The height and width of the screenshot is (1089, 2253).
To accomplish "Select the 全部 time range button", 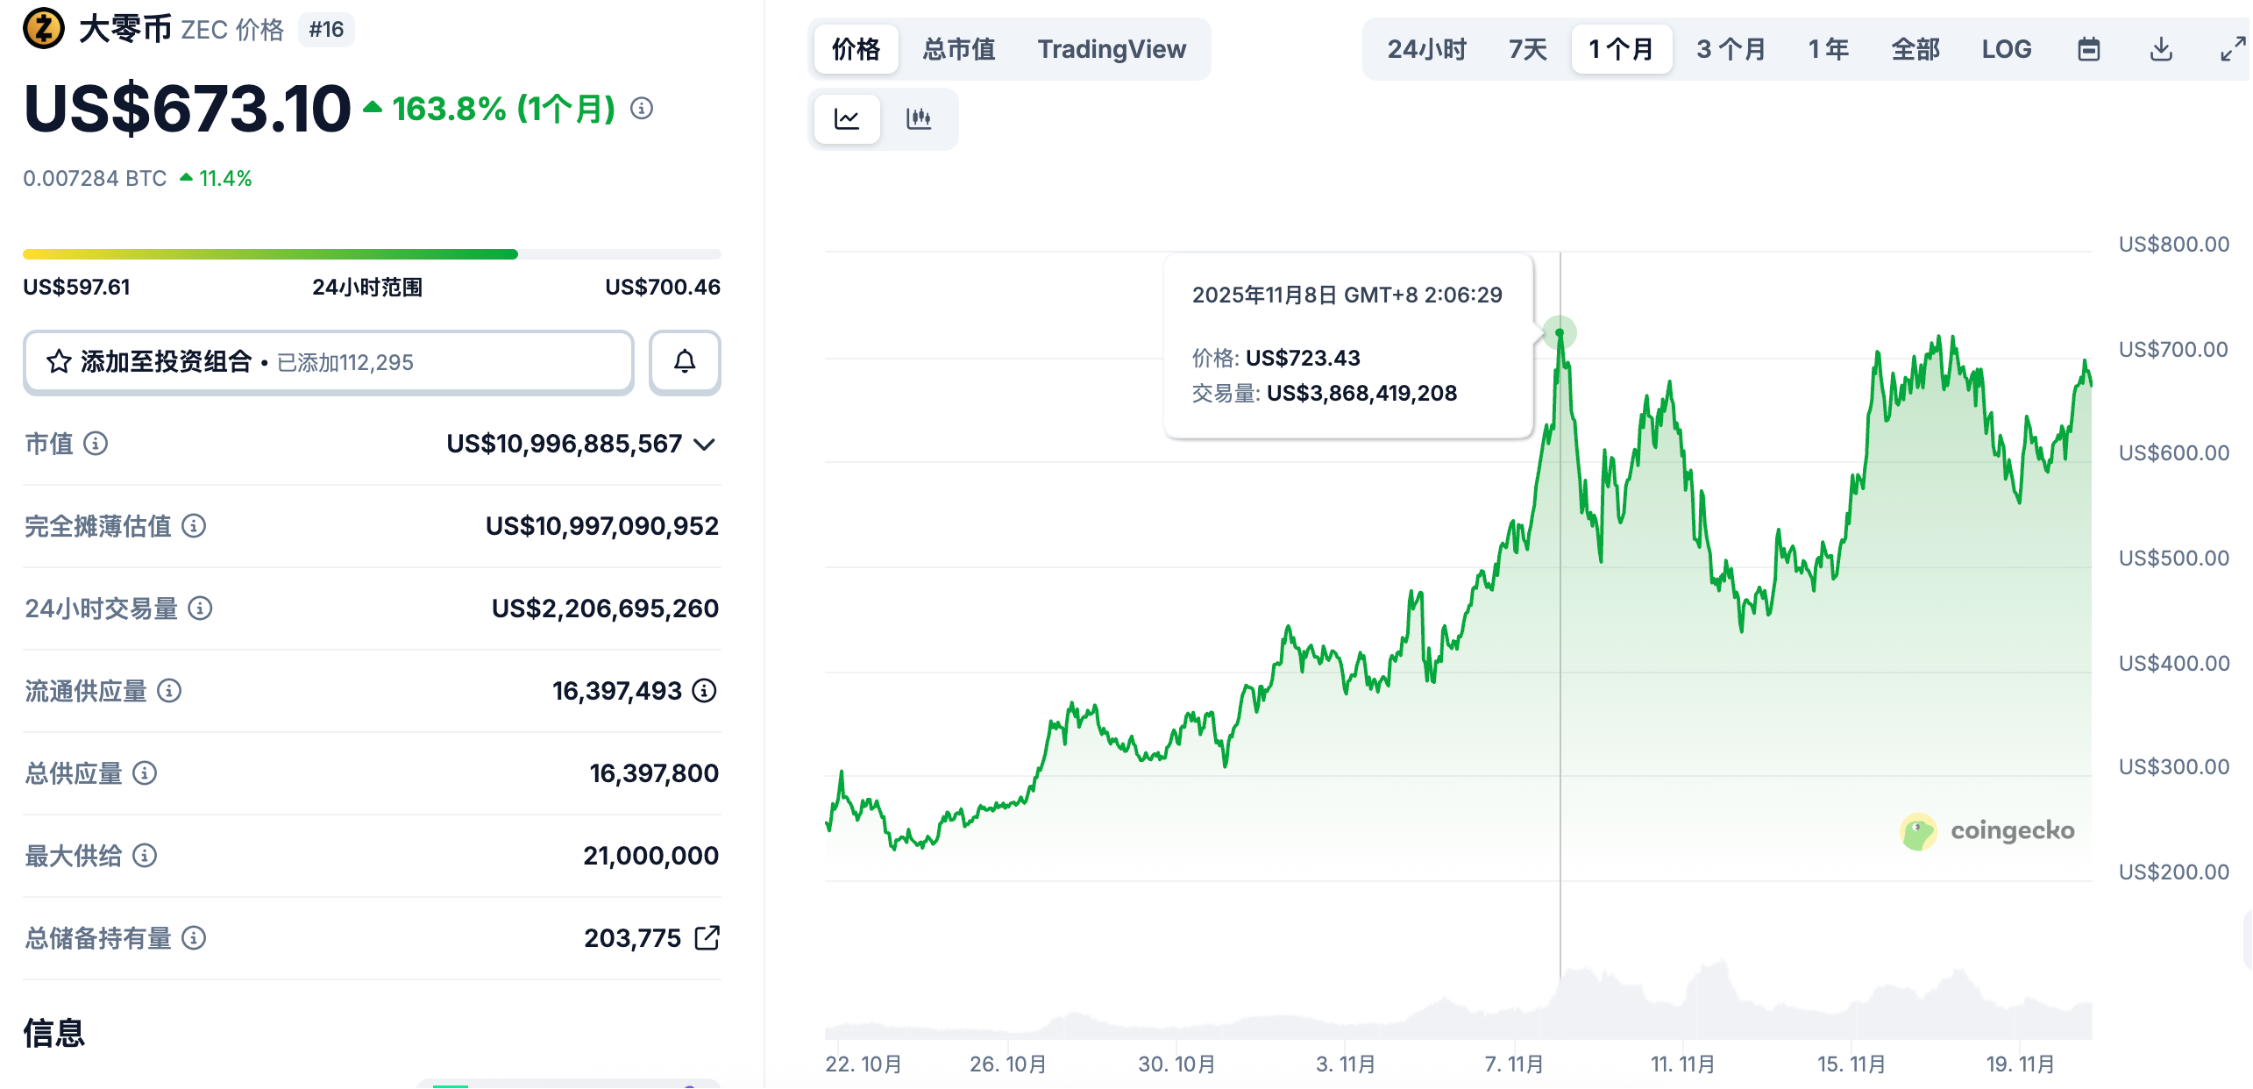I will coord(1915,49).
